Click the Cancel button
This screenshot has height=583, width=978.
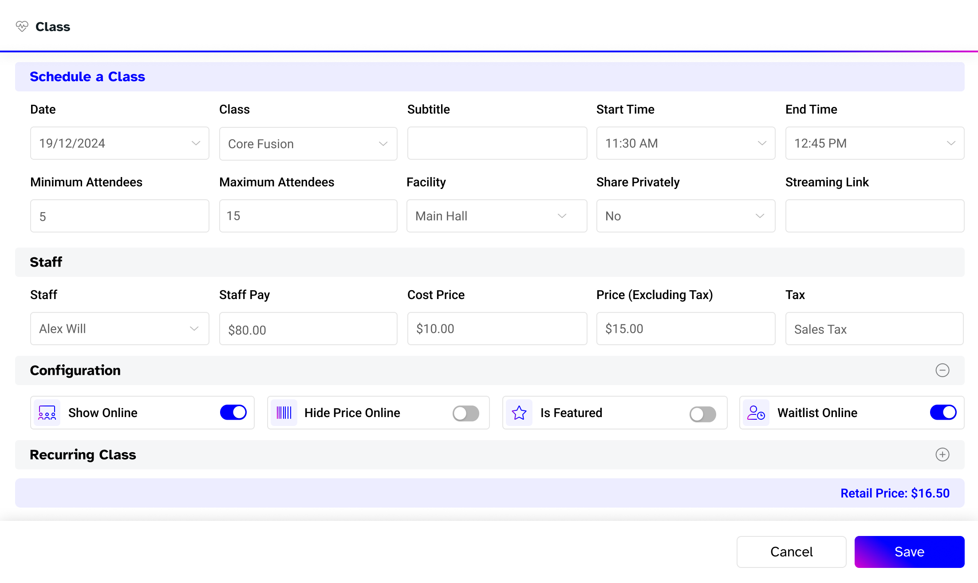point(791,552)
